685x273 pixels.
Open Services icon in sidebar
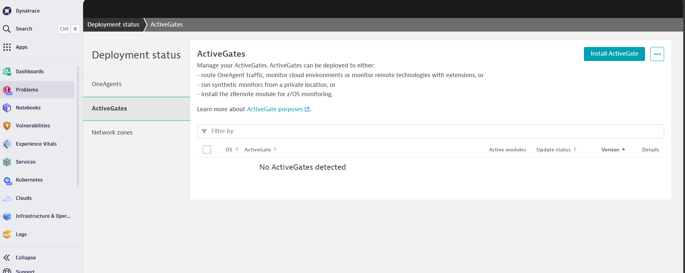pos(7,162)
